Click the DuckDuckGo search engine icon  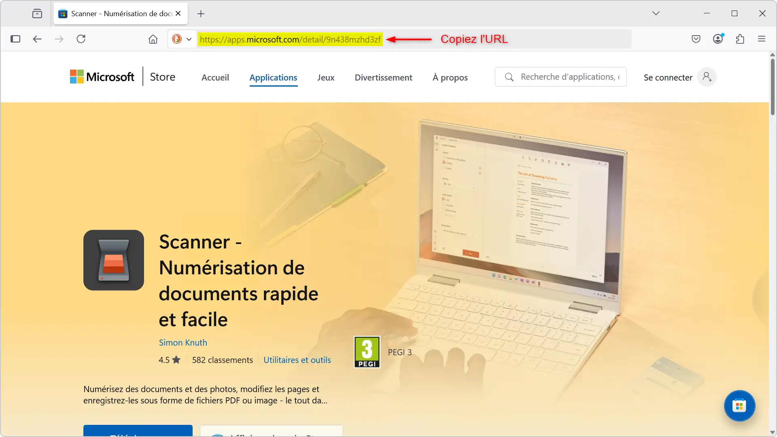177,39
